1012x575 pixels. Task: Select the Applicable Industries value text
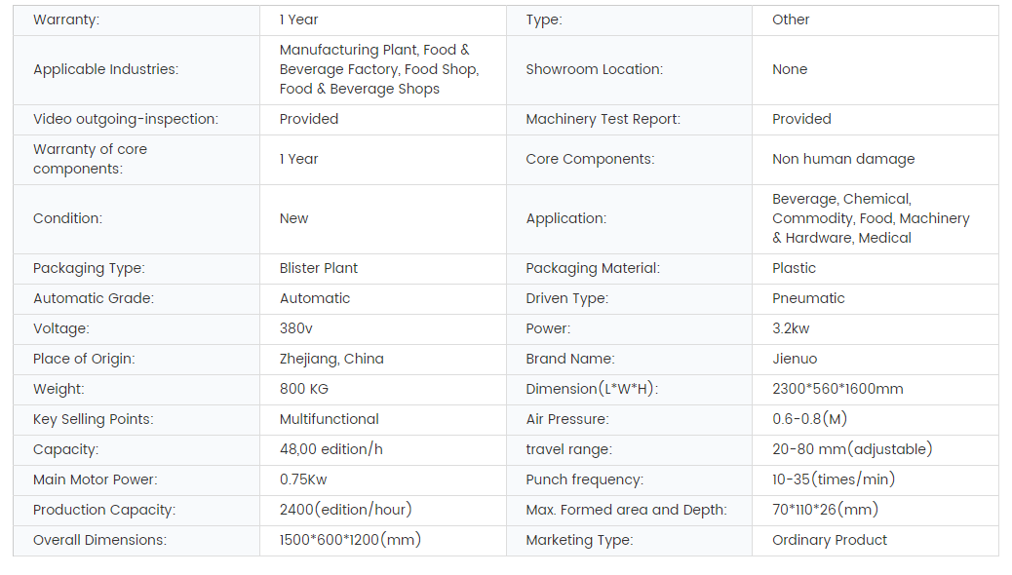coord(379,69)
